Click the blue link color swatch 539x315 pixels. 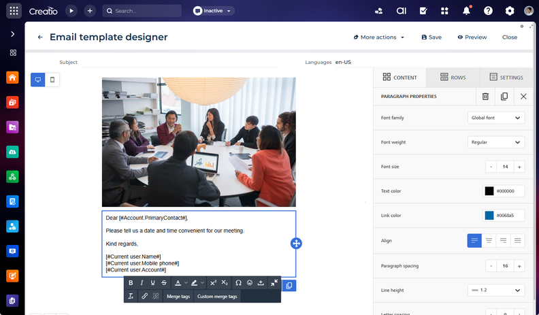tap(489, 216)
